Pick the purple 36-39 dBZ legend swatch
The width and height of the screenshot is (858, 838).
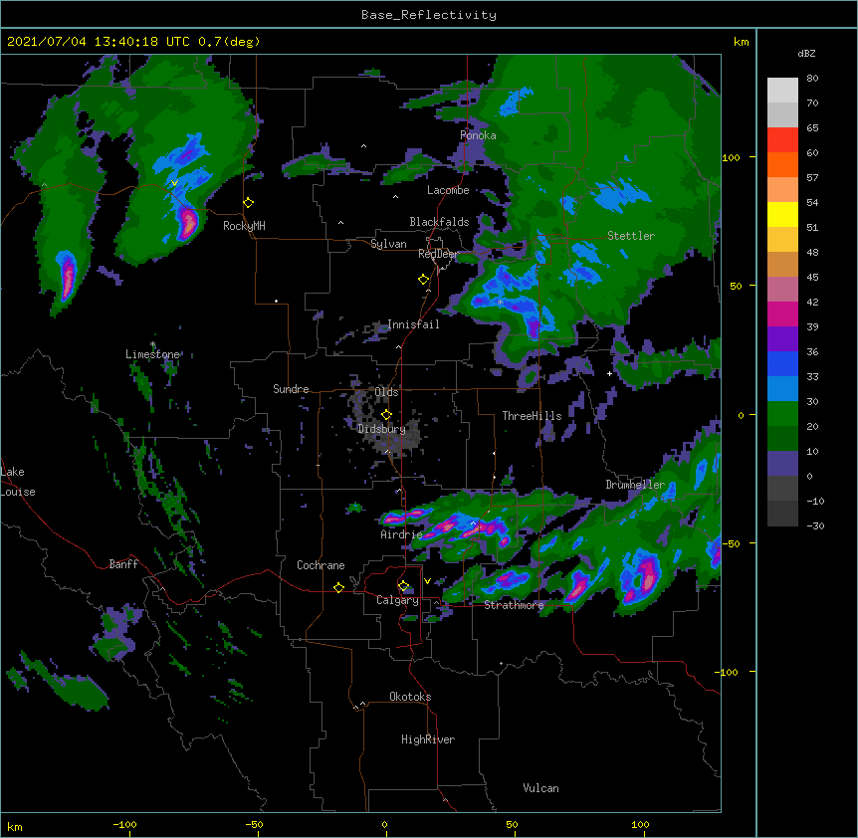pyautogui.click(x=782, y=339)
